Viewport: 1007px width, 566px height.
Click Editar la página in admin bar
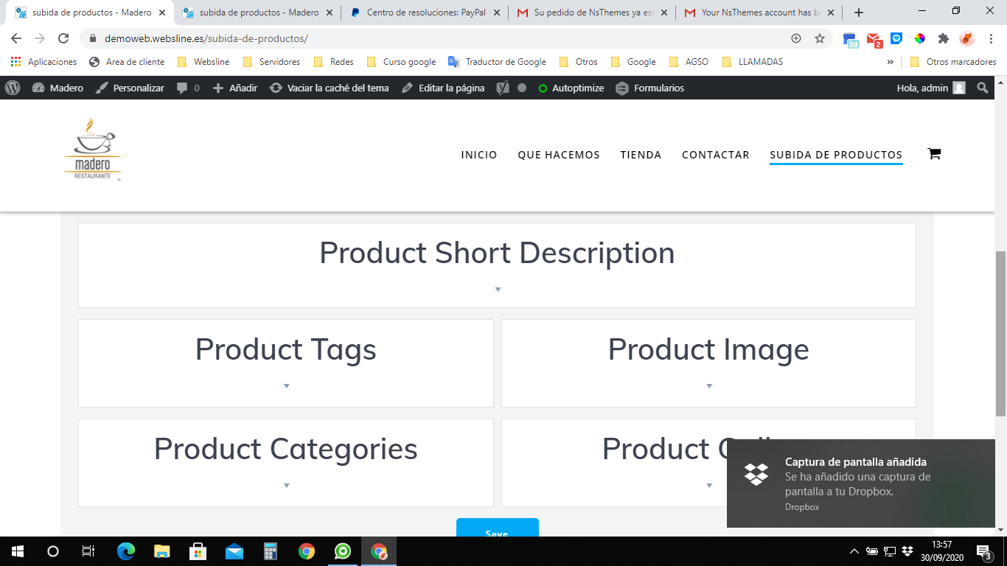pyautogui.click(x=443, y=88)
